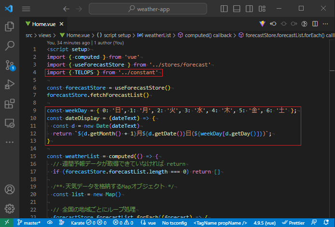Expand the forecastStore.forecastList.forEach() breadcrumb
Viewport: 335px width, 227px height.
[x=287, y=35]
